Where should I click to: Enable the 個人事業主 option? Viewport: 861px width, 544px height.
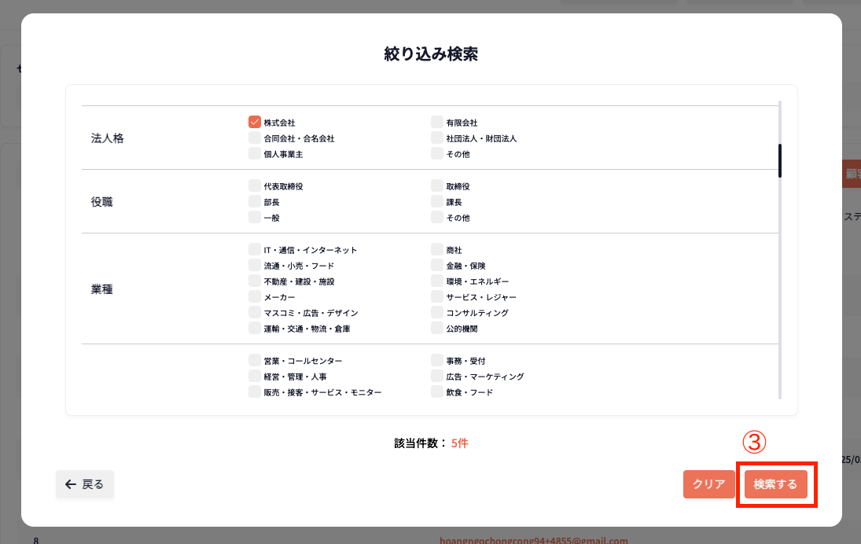tap(255, 154)
